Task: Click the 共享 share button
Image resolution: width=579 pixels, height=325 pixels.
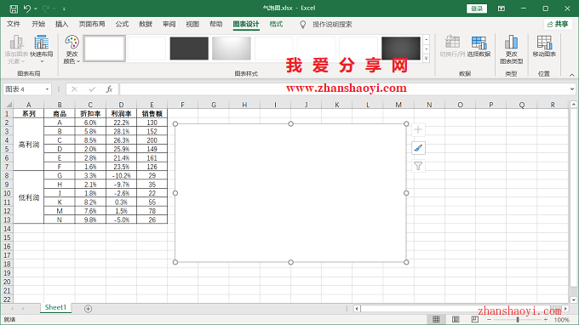Action: [x=558, y=24]
